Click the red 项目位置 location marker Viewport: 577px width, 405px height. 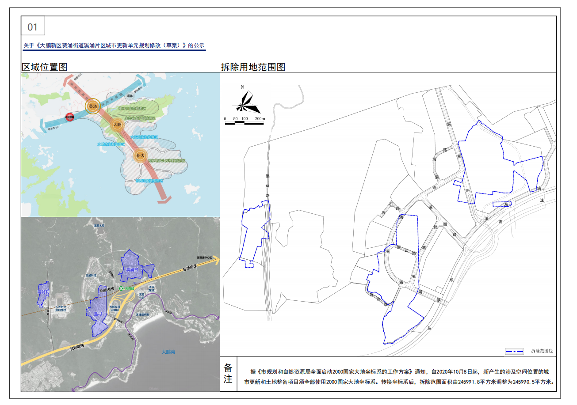tap(69, 118)
